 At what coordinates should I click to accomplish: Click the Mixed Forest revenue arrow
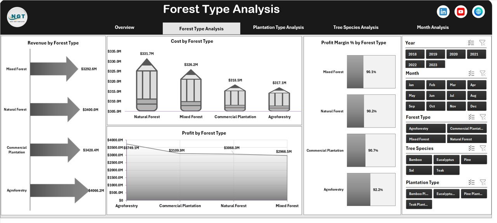(54, 69)
